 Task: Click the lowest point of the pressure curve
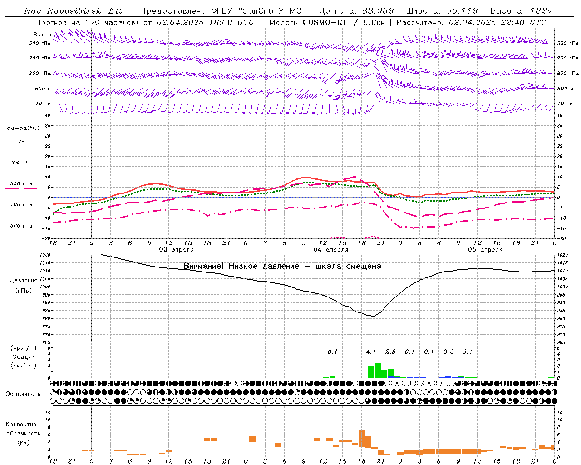[x=373, y=316]
